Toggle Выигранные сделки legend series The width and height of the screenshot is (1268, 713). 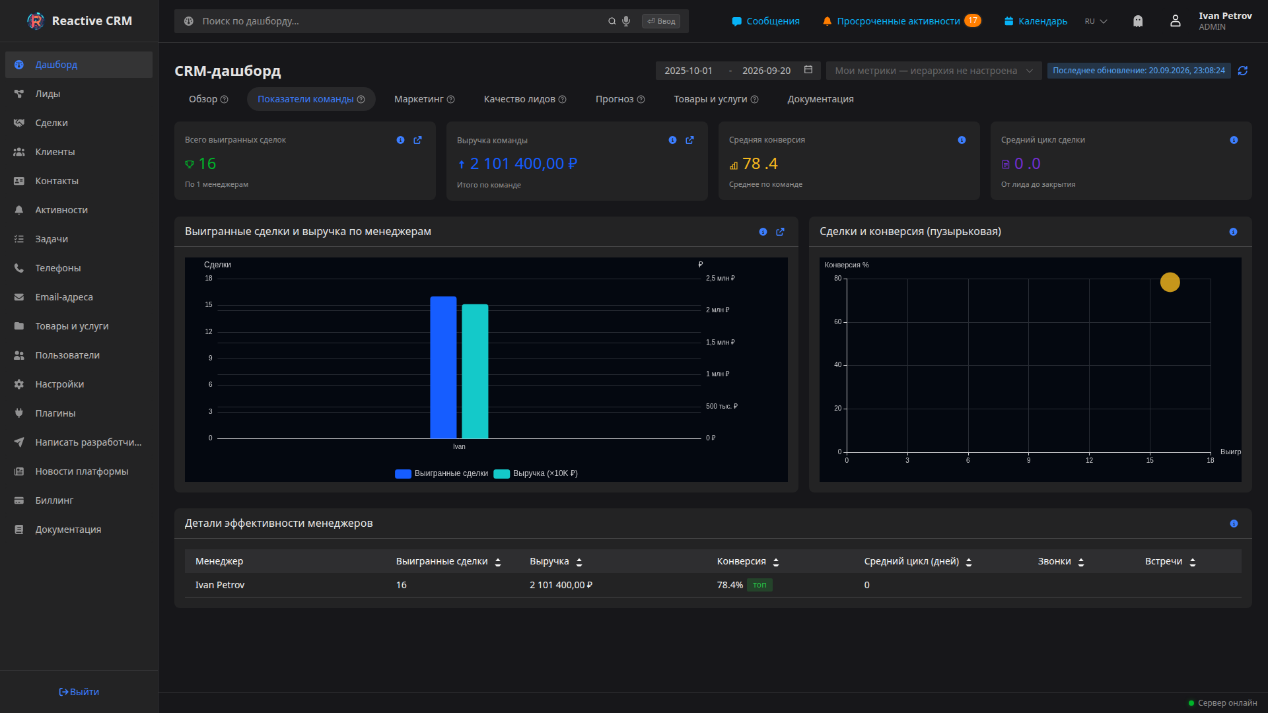click(x=441, y=473)
